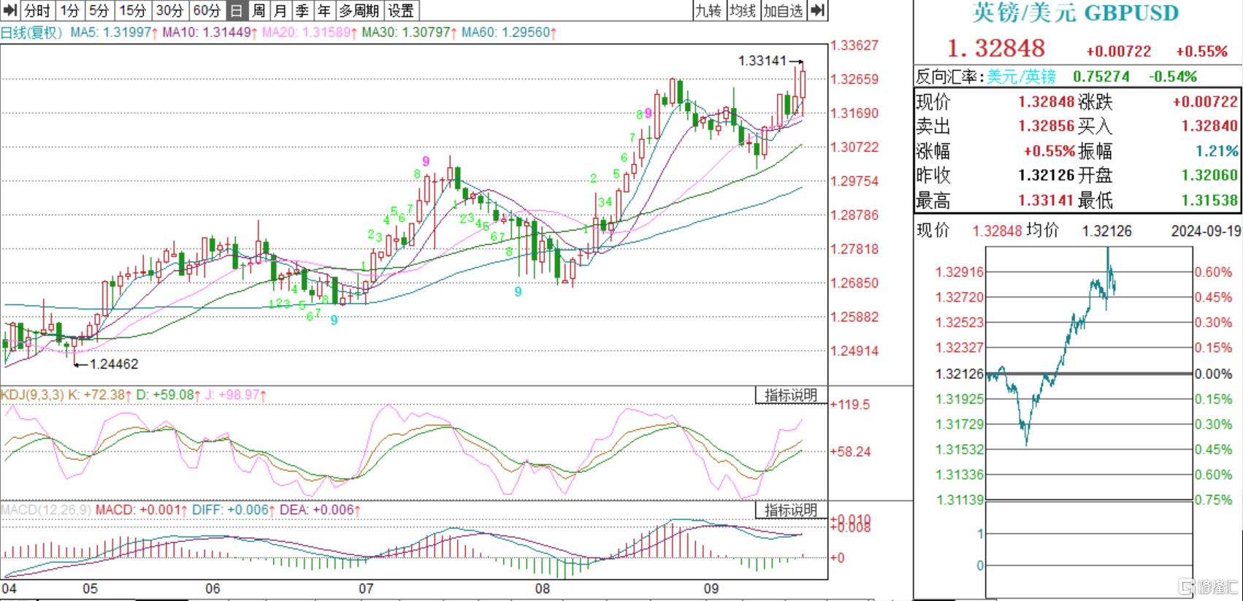
Task: Switch to 季 quarterly chart
Action: [302, 10]
